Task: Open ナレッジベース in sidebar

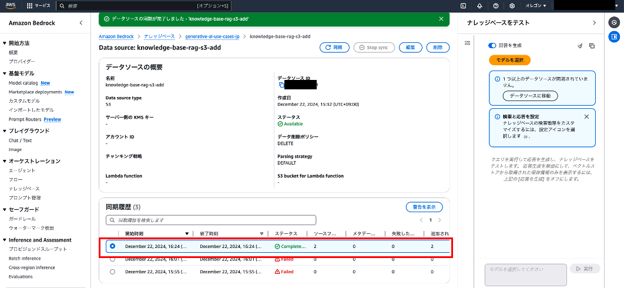Action: (24, 189)
